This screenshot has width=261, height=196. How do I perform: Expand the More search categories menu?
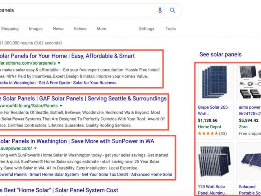(x=101, y=29)
